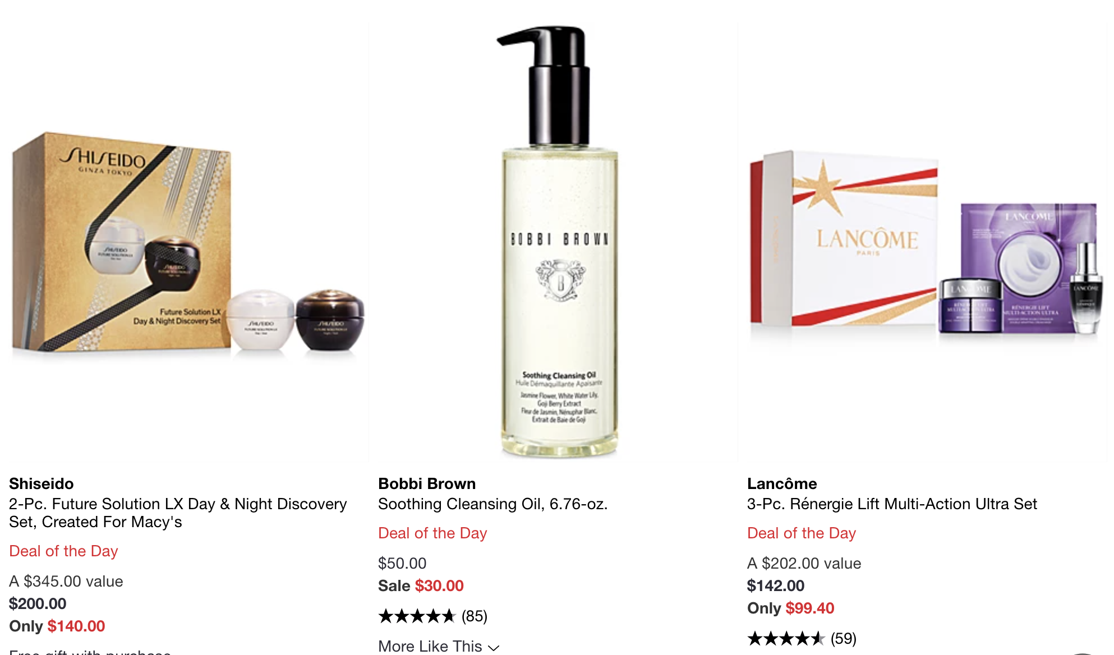Expand More Like This chevron
The width and height of the screenshot is (1114, 655).
494,647
